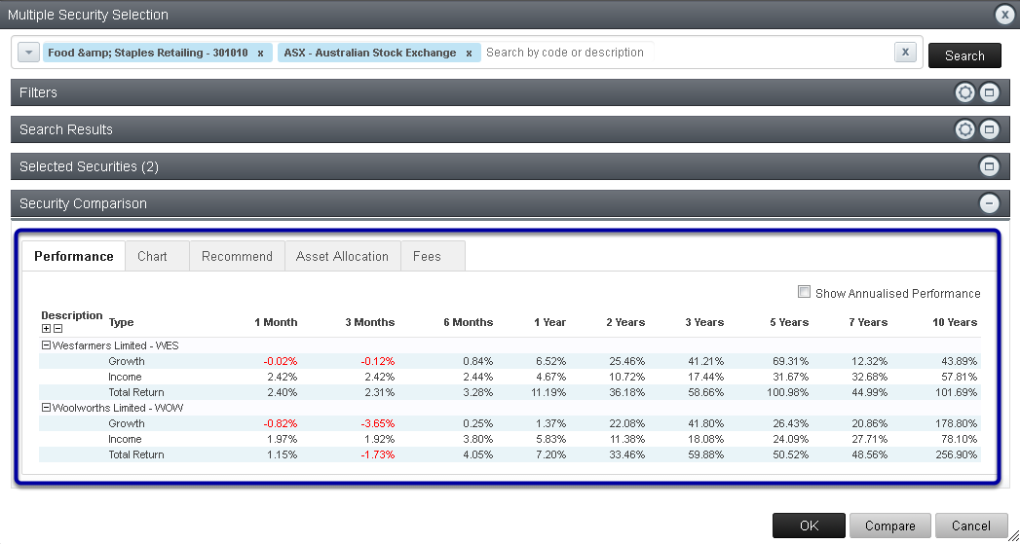
Task: Click the Search button
Action: (964, 55)
